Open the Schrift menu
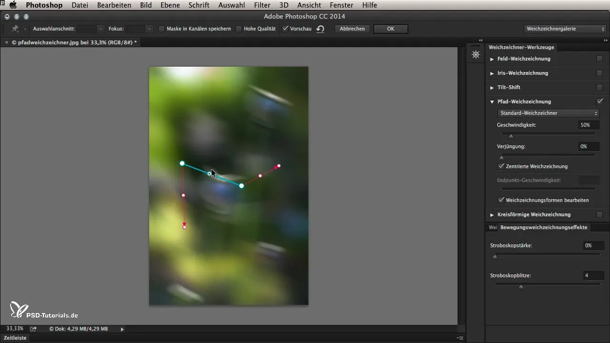This screenshot has height=343, width=610. (199, 5)
